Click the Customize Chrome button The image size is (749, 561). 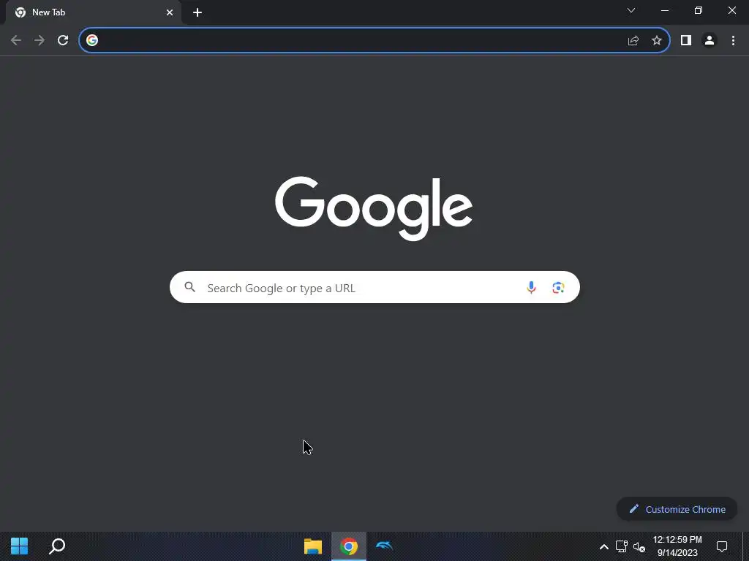(x=677, y=509)
